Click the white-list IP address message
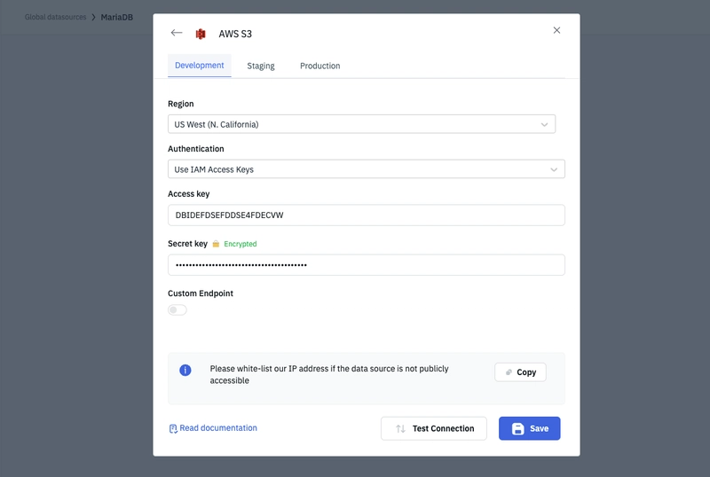The height and width of the screenshot is (477, 710). pyautogui.click(x=329, y=375)
